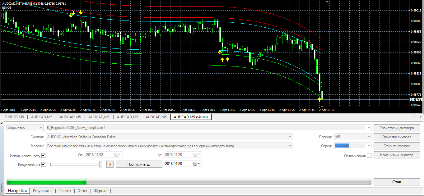
Task: Enable the Оптимизация checkbox
Action: [369, 156]
